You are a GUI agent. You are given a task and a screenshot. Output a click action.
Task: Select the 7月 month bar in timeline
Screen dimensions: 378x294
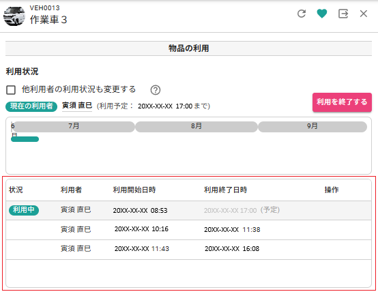click(74, 126)
